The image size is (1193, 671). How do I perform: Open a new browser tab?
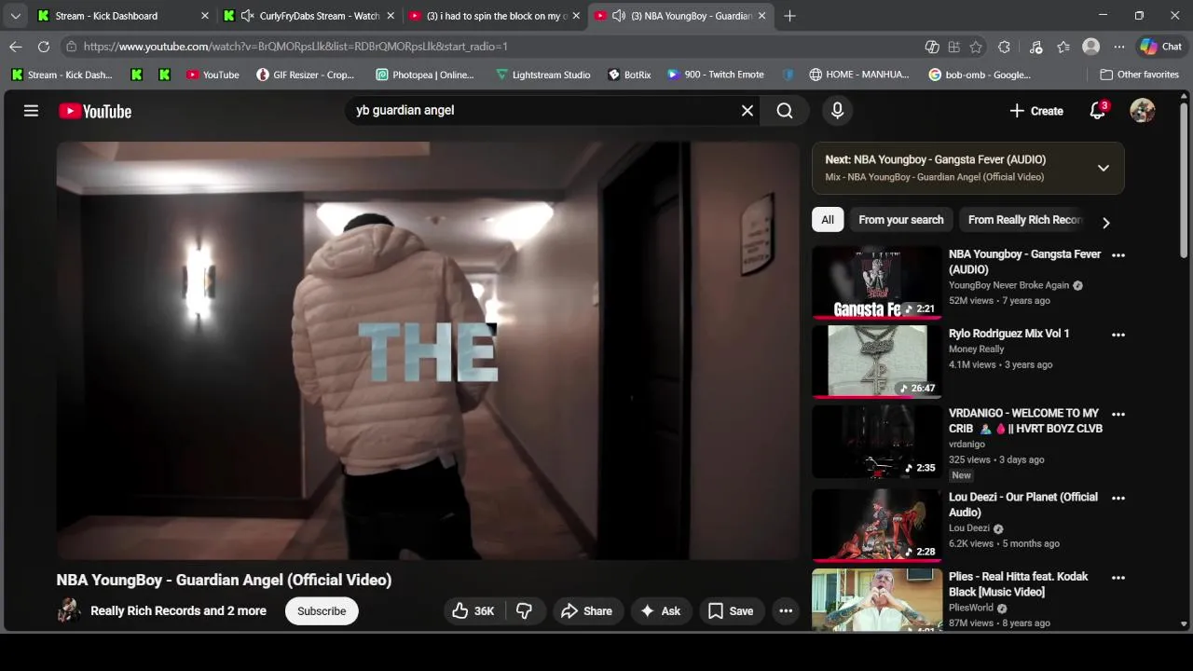789,16
